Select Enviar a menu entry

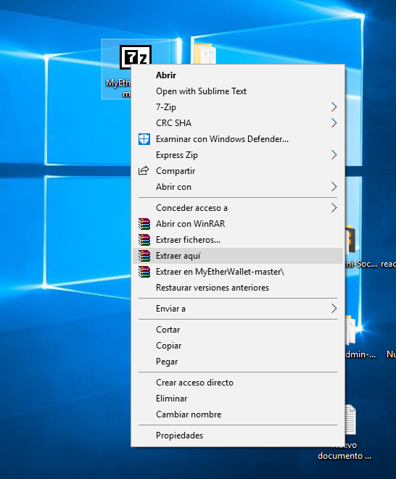click(238, 309)
